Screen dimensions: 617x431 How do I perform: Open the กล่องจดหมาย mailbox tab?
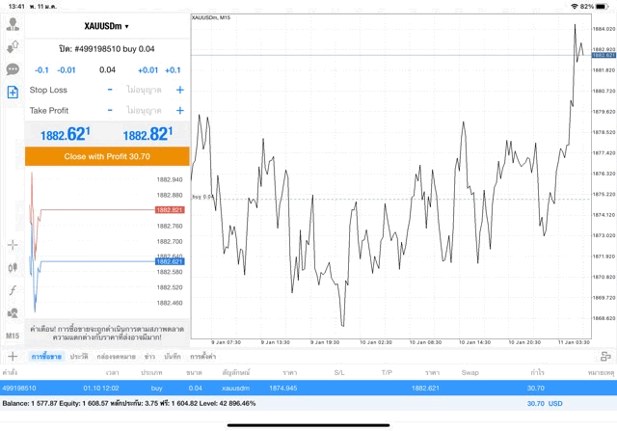tap(116, 357)
